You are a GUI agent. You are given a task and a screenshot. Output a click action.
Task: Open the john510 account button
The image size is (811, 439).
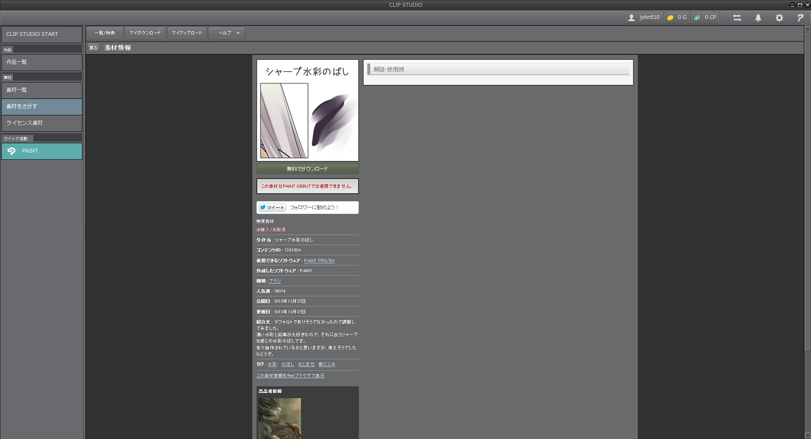click(x=644, y=17)
